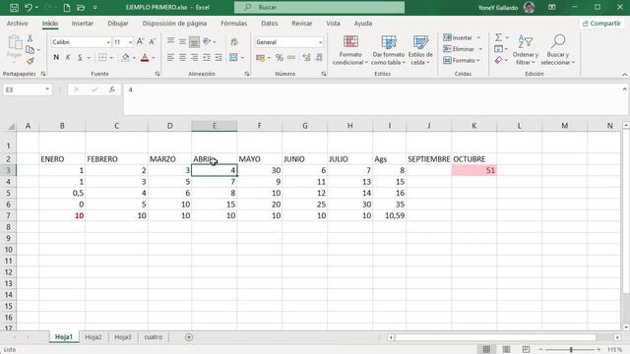Open the Archivo menu
This screenshot has width=630, height=354.
(18, 24)
